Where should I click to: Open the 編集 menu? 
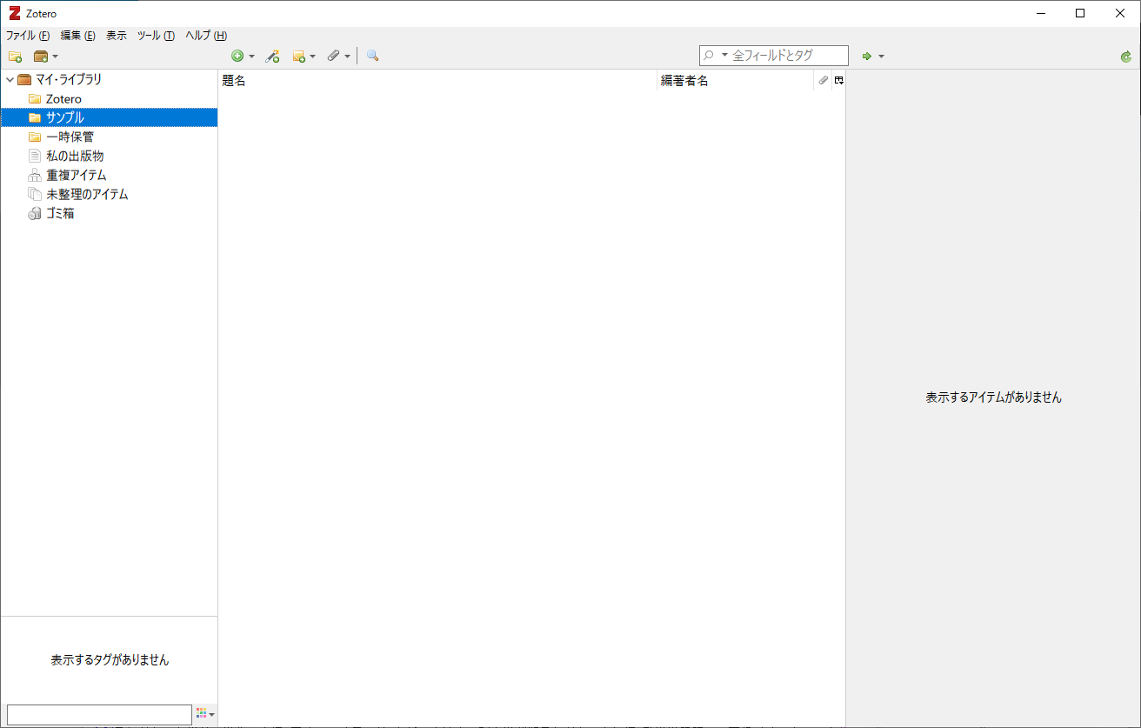(x=77, y=36)
